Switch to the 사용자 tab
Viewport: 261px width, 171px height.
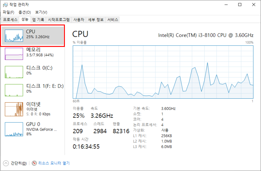click(x=79, y=20)
